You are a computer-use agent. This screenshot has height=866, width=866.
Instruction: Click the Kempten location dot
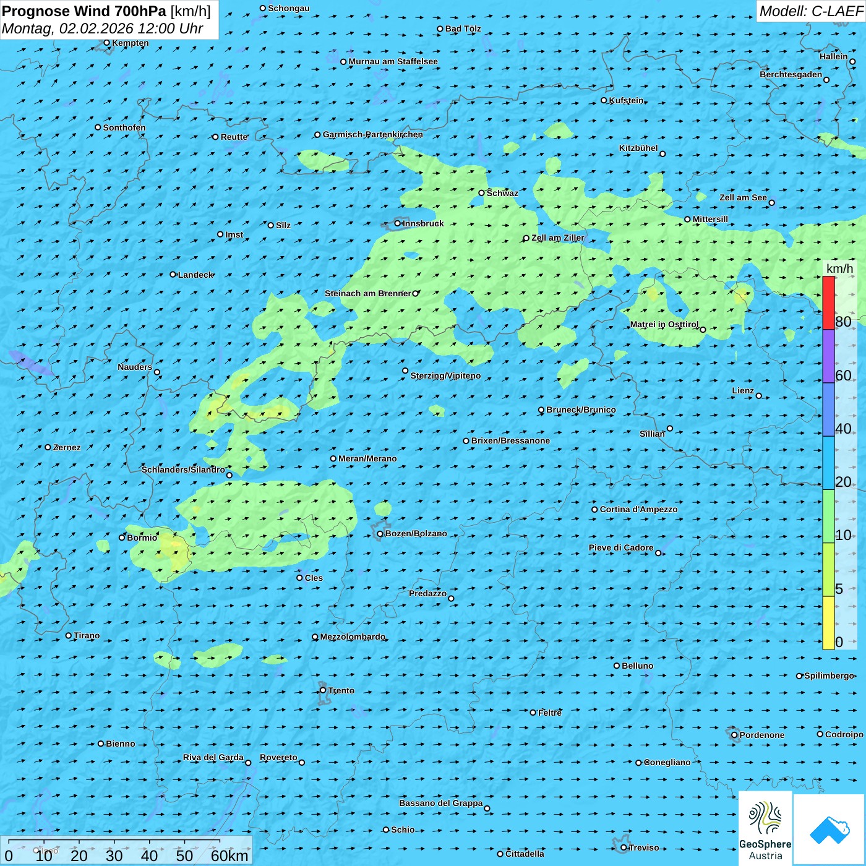pyautogui.click(x=107, y=43)
